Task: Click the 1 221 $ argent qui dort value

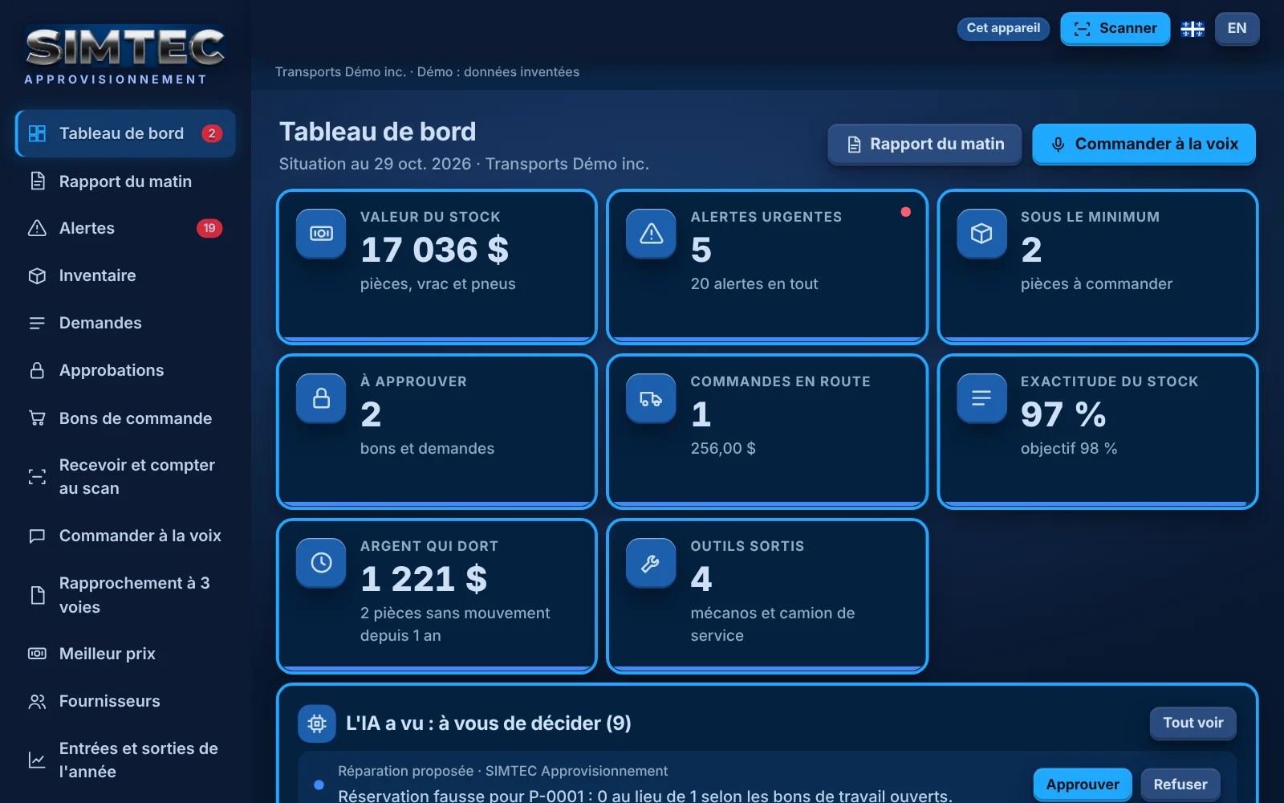Action: (x=424, y=579)
